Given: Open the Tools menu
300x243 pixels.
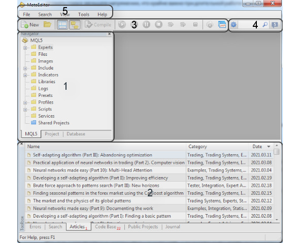Looking at the screenshot, I should (x=84, y=15).
